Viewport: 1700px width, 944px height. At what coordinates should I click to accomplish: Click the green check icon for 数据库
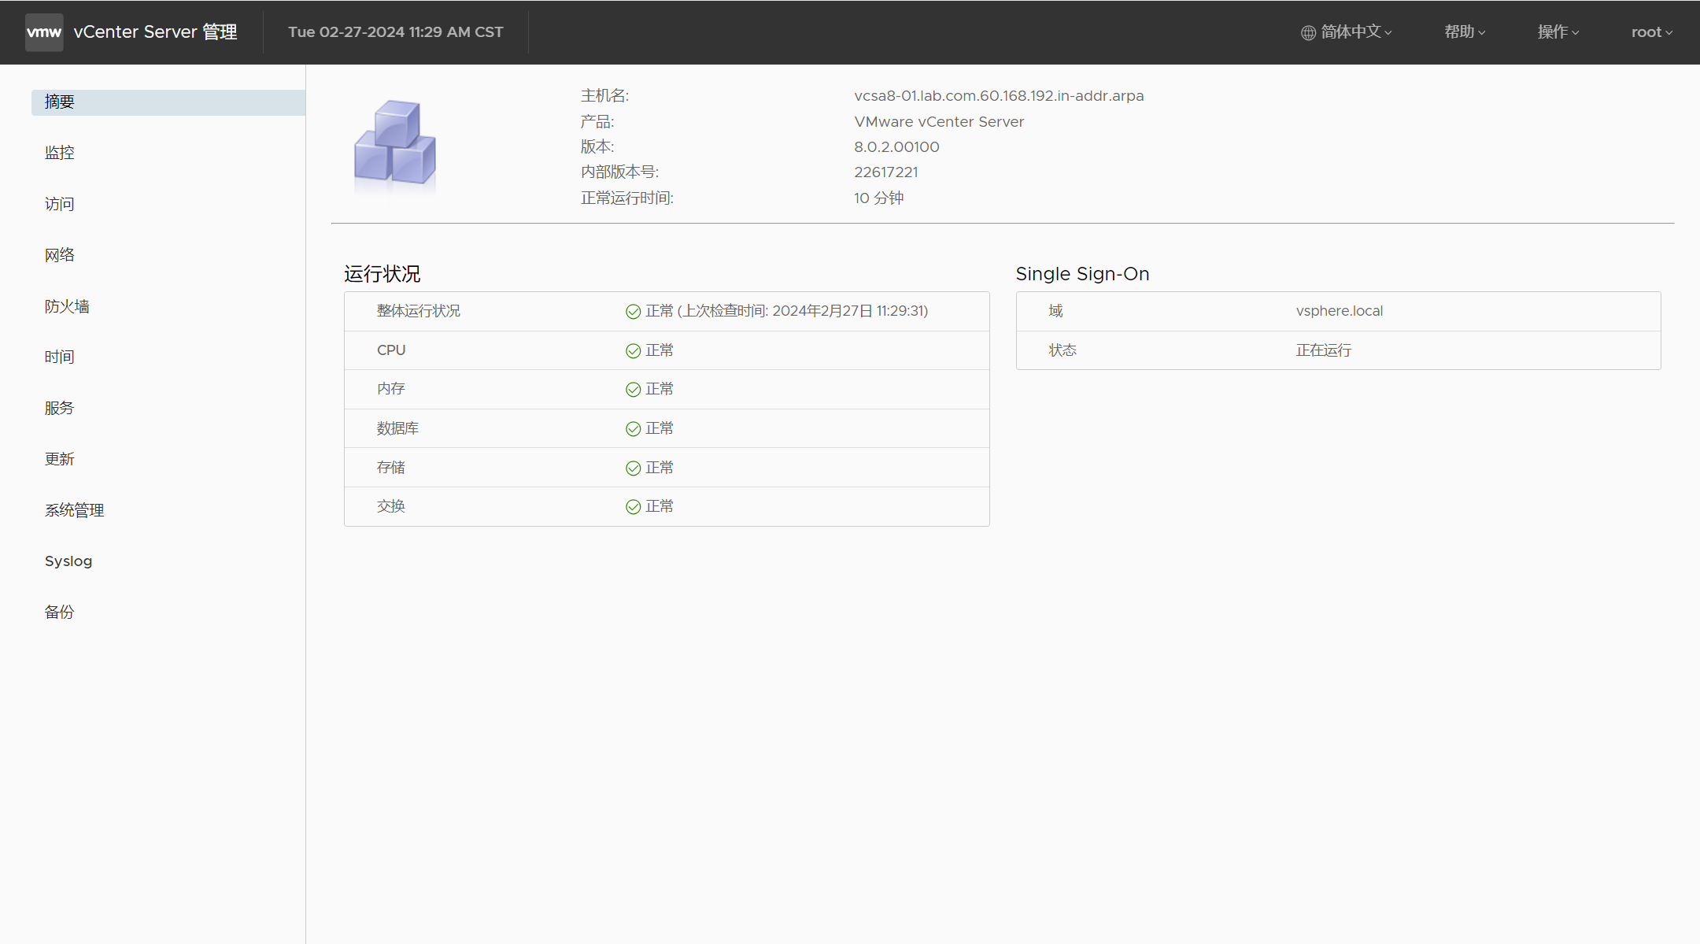pos(633,428)
